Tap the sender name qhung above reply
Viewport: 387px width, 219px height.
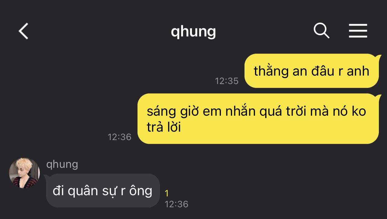click(62, 164)
